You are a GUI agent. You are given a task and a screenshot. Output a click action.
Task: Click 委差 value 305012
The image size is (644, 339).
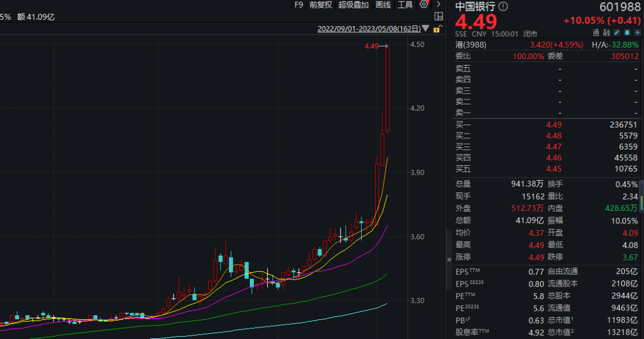(x=625, y=56)
